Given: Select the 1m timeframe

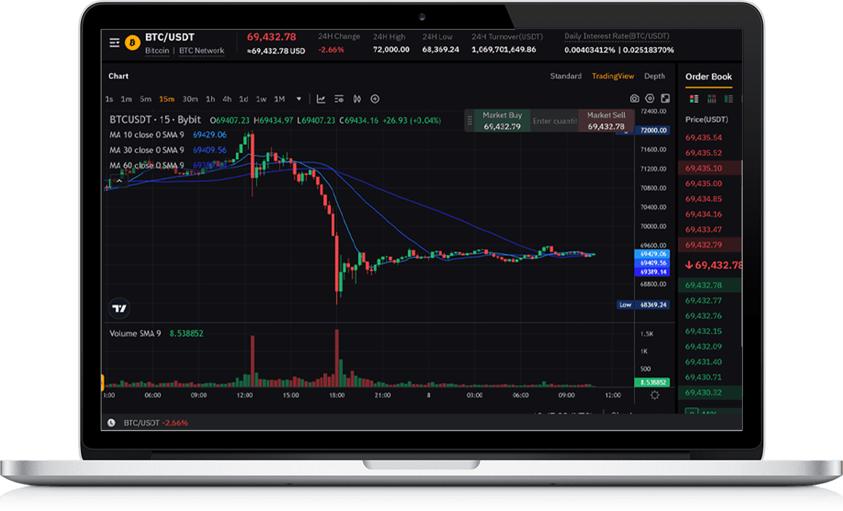Looking at the screenshot, I should tap(126, 99).
